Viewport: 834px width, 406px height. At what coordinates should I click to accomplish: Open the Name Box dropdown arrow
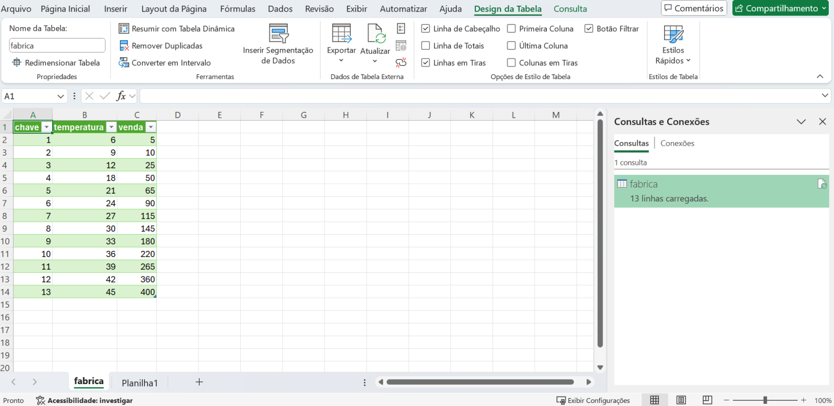pyautogui.click(x=60, y=96)
